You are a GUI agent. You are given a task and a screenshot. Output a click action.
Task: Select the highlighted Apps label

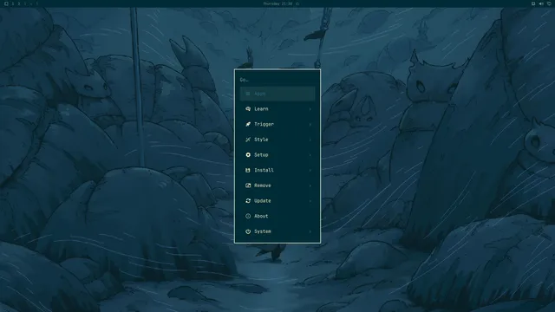pos(260,94)
